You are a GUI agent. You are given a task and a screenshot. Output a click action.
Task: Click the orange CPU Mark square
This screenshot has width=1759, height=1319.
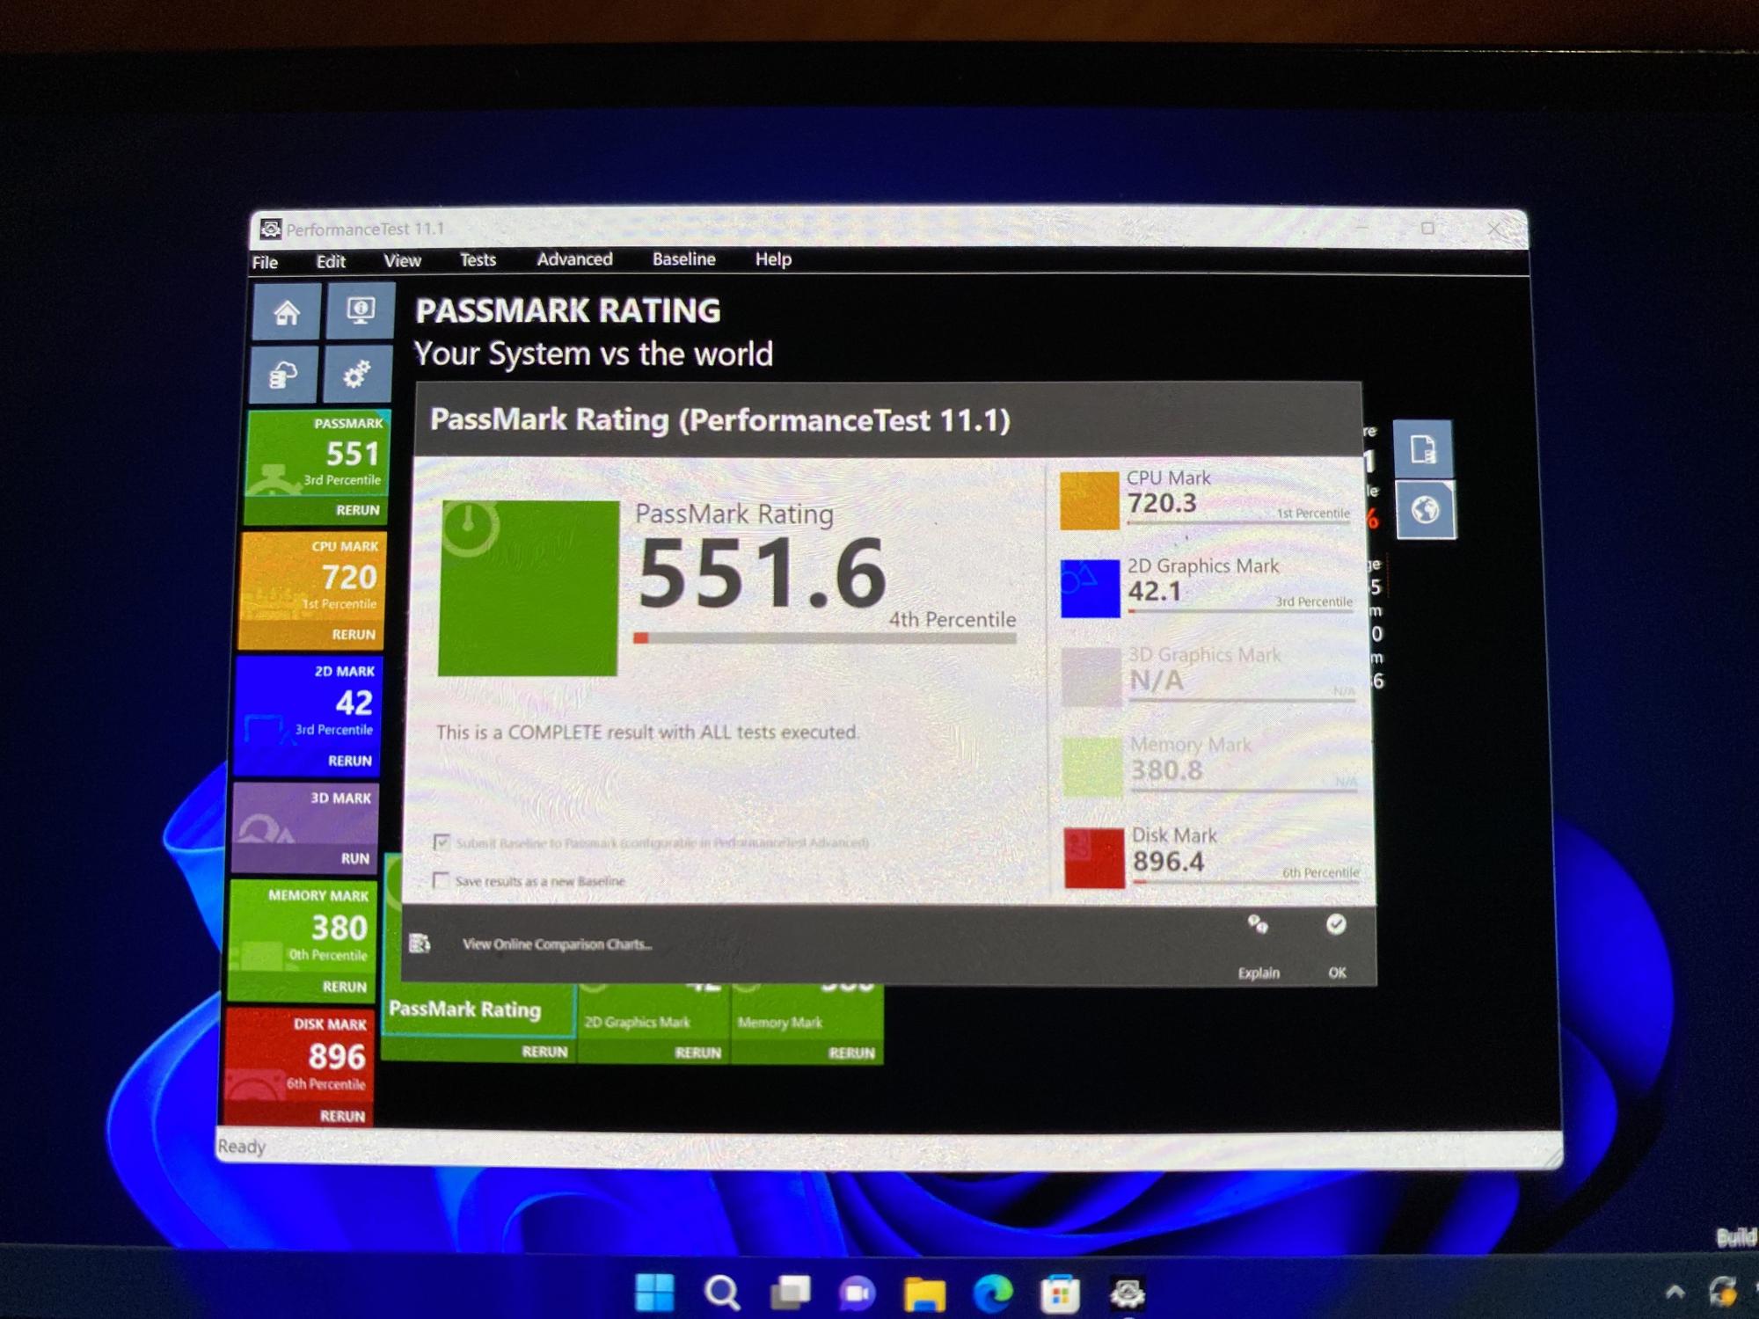point(1089,501)
